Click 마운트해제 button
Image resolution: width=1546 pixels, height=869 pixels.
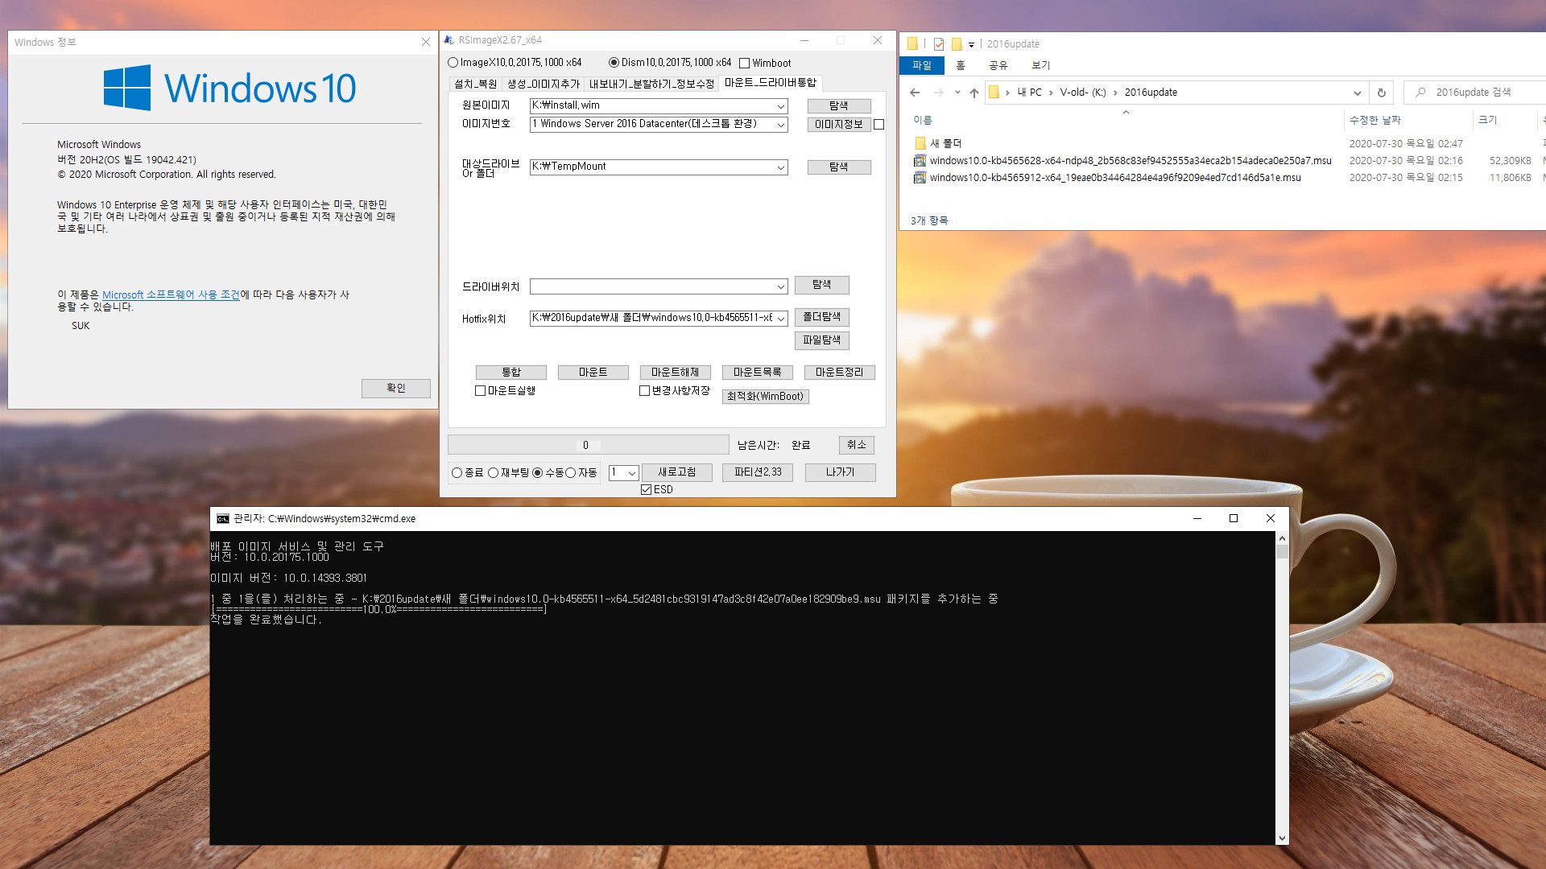click(x=676, y=373)
